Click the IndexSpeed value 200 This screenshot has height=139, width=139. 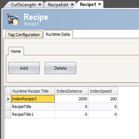tap(103, 99)
